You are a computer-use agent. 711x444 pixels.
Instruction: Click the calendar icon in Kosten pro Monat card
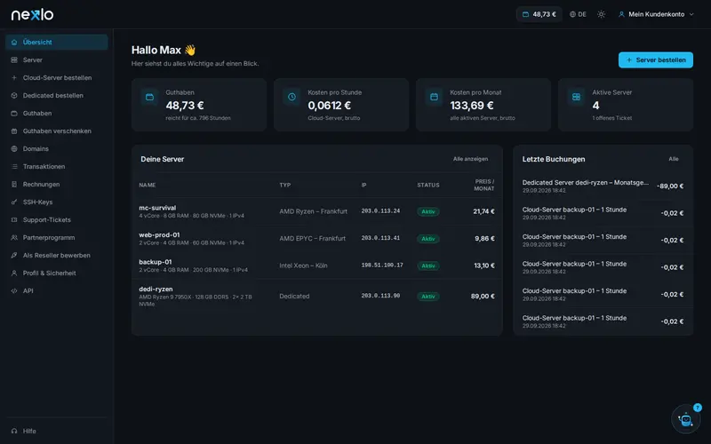click(434, 97)
